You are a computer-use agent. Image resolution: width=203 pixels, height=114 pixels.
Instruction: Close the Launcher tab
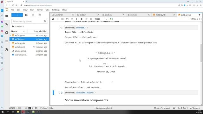click(x=73, y=15)
